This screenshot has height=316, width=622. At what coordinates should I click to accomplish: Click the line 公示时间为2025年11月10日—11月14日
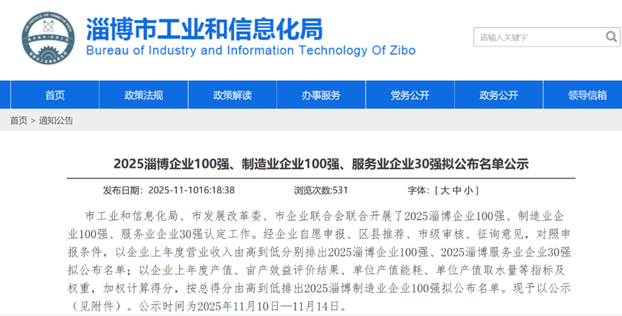tap(242, 306)
